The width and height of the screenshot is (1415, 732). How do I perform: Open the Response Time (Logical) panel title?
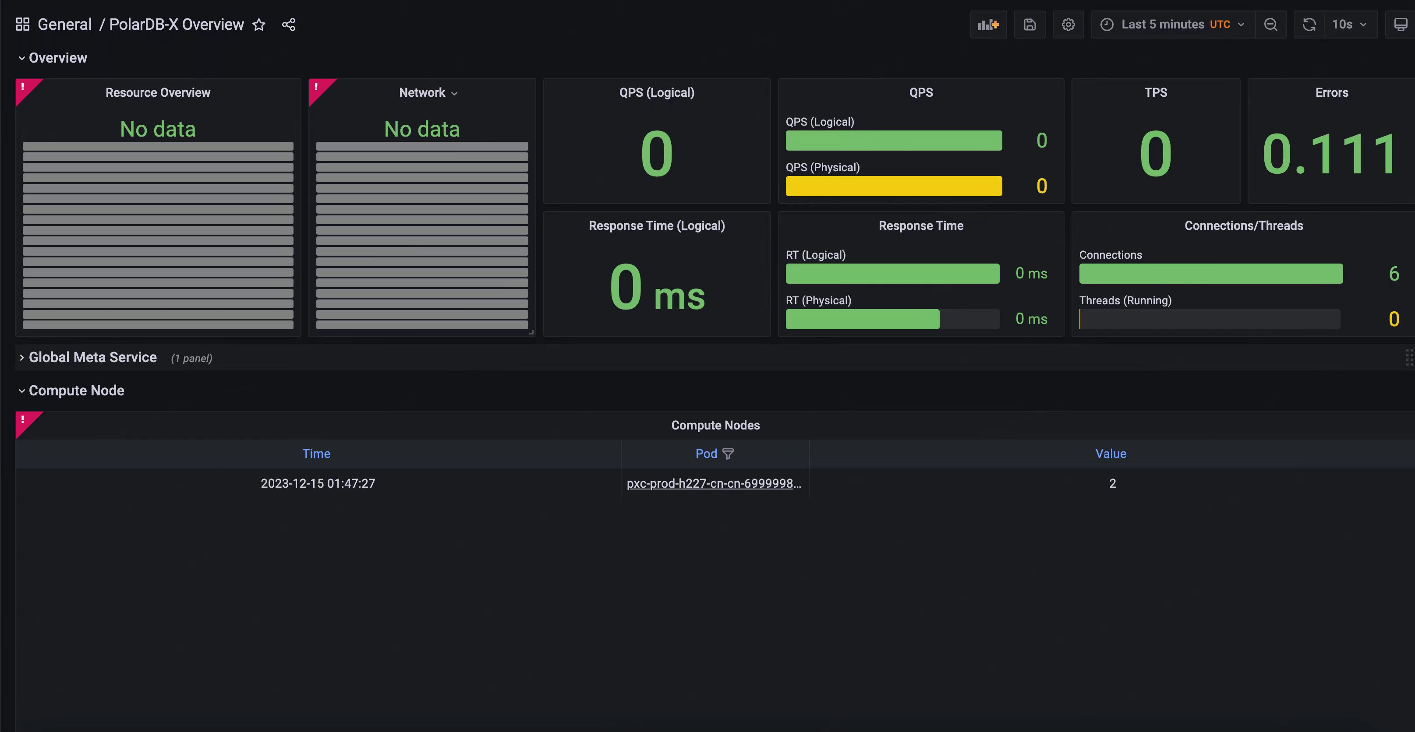point(657,226)
